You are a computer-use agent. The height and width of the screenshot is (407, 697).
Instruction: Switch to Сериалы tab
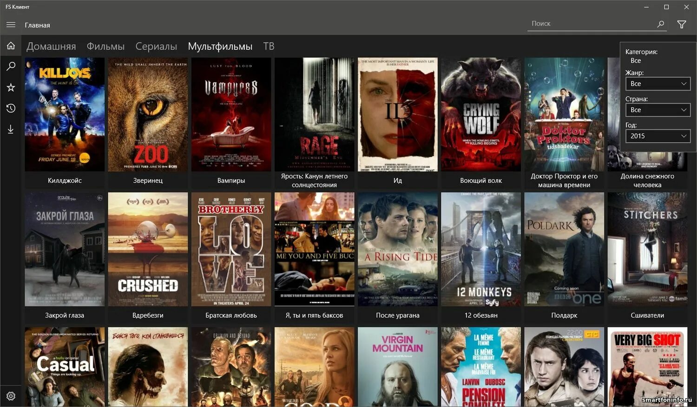[156, 46]
